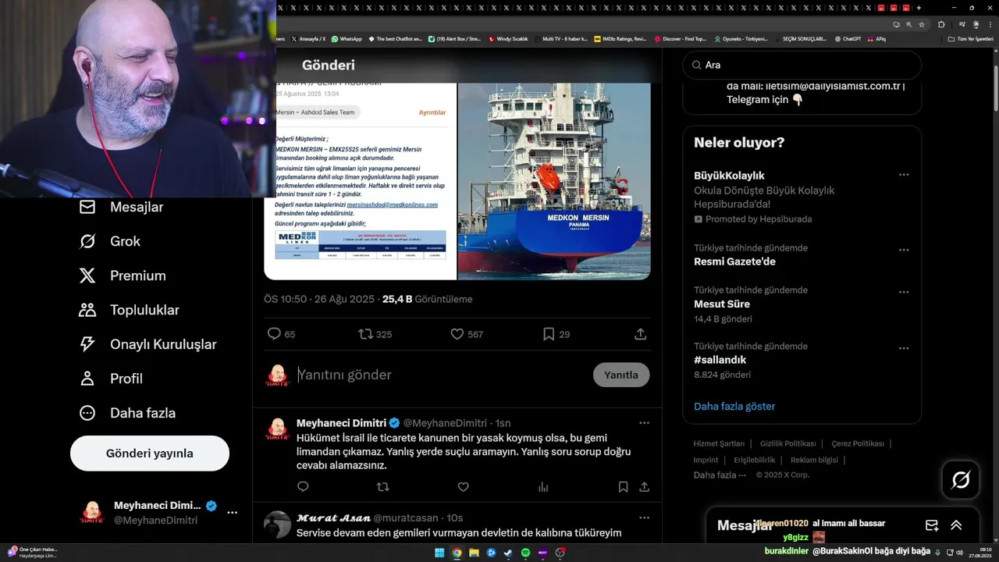Image resolution: width=999 pixels, height=562 pixels.
Task: Click Murat Asan's avatar
Action: pos(278,525)
